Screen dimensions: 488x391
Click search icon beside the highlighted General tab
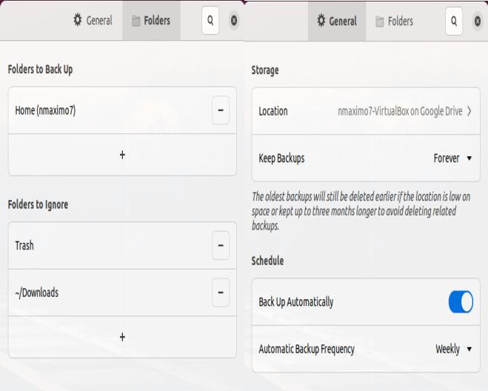coord(454,21)
